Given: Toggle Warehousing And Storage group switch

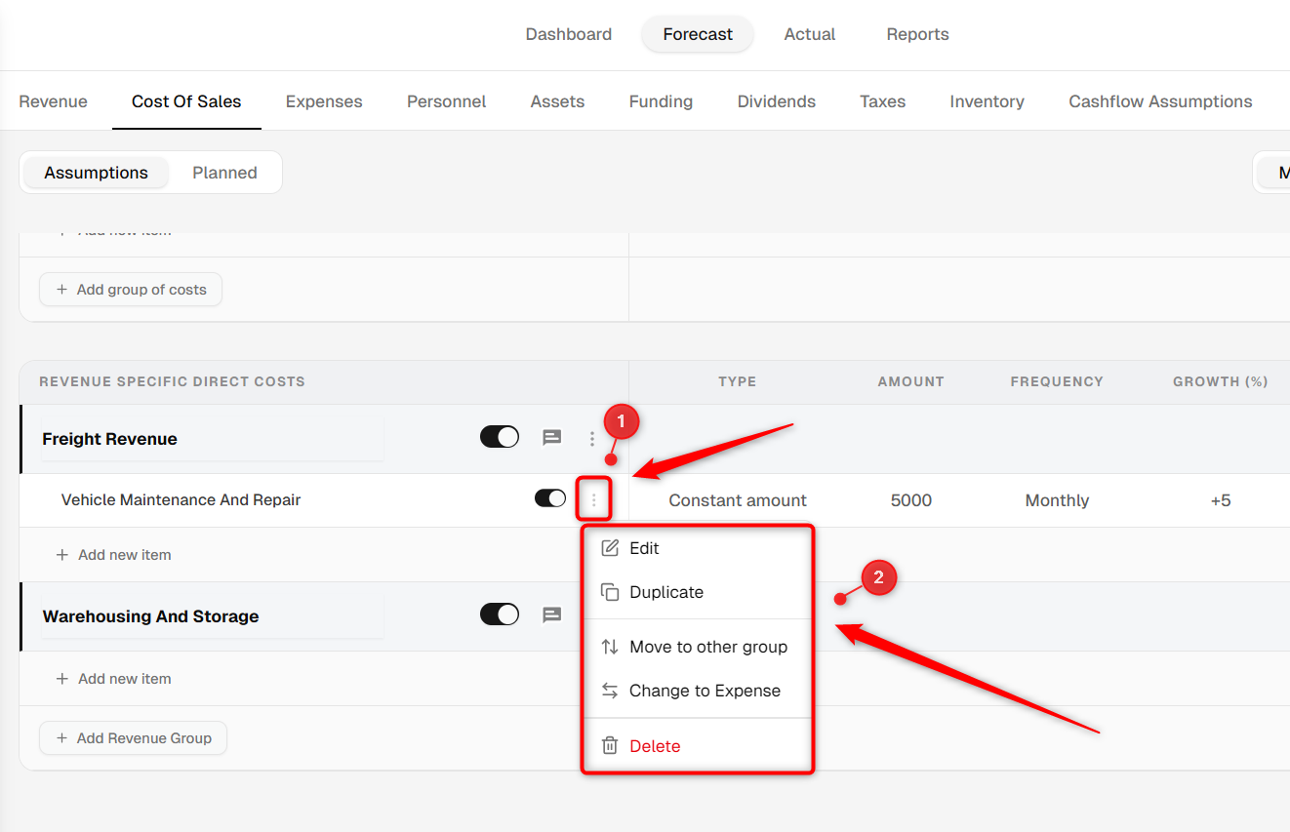Looking at the screenshot, I should coord(500,614).
